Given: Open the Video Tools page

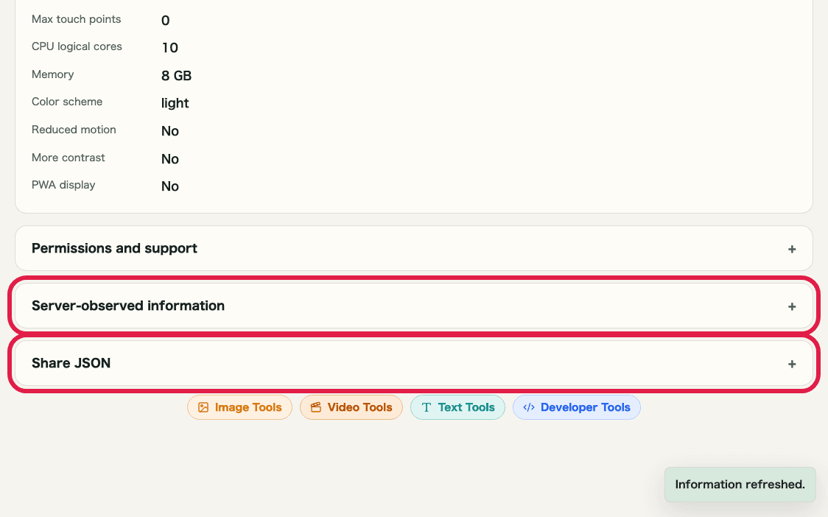Looking at the screenshot, I should (351, 407).
